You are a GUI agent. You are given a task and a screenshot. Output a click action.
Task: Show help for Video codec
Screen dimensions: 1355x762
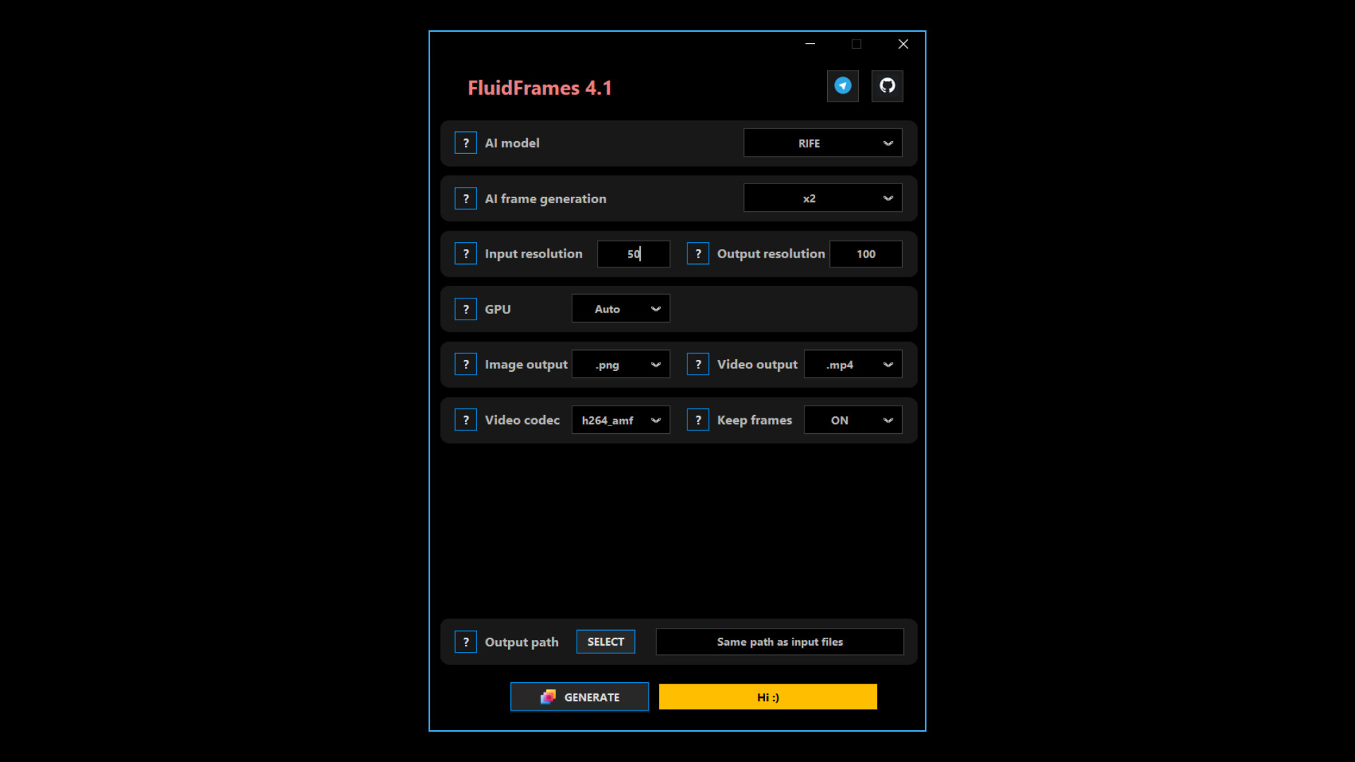(466, 421)
